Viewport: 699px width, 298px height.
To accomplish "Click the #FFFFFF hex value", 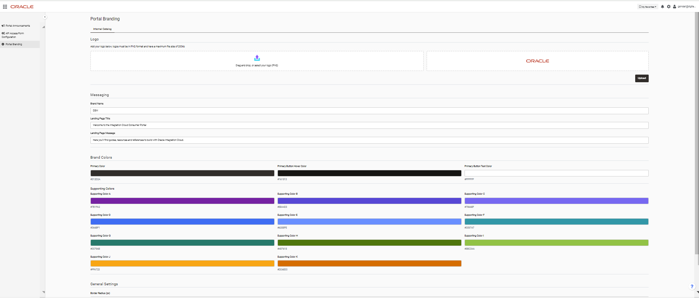I will 469,179.
